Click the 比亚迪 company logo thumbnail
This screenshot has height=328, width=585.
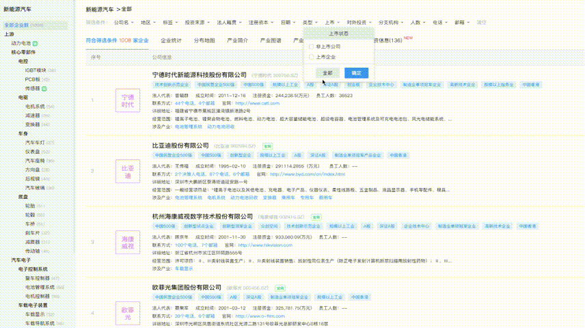click(x=128, y=172)
